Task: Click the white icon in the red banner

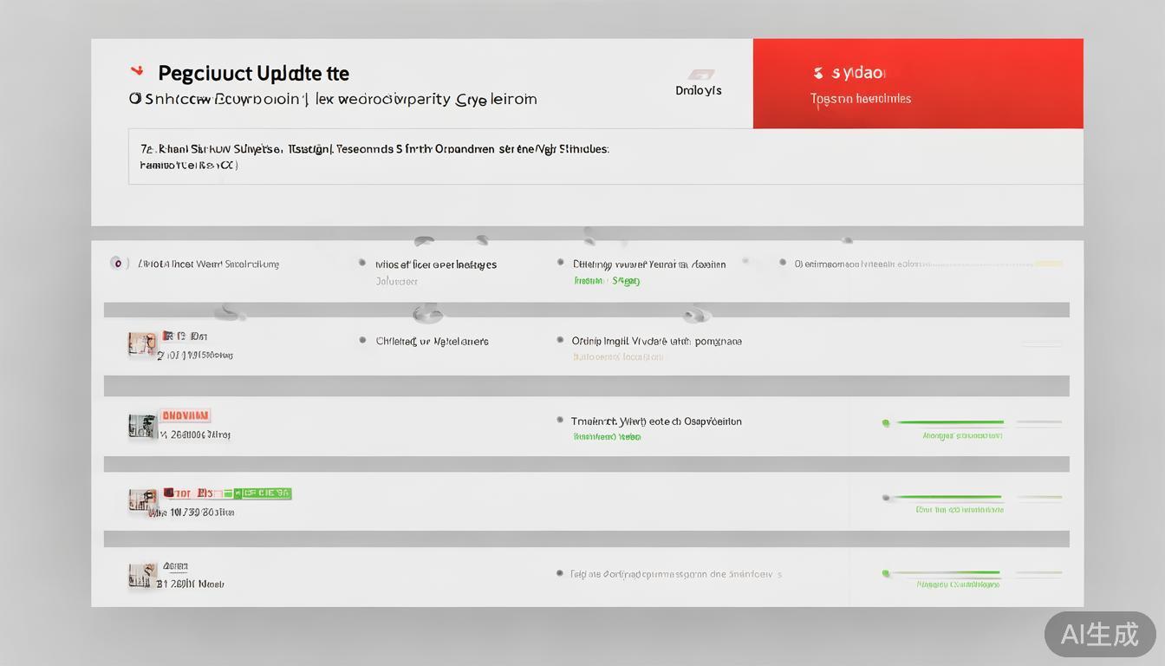Action: (x=818, y=73)
